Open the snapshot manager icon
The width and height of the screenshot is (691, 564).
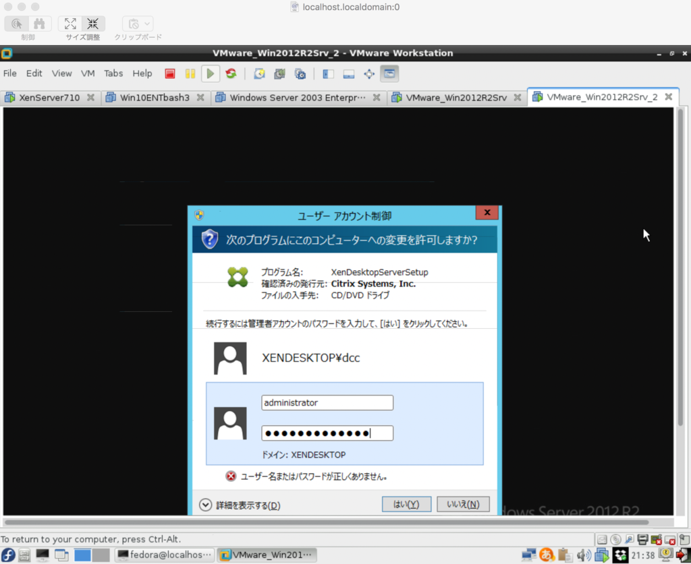coord(300,74)
